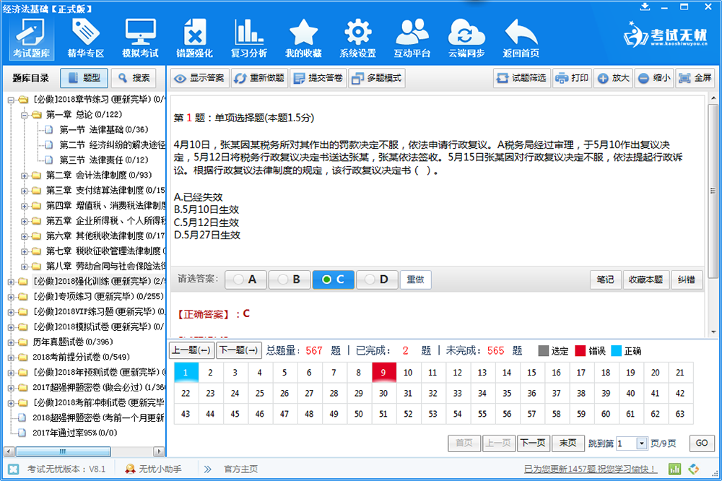Viewport: 722px width, 481px height.
Task: Select answer option D
Action: [377, 279]
